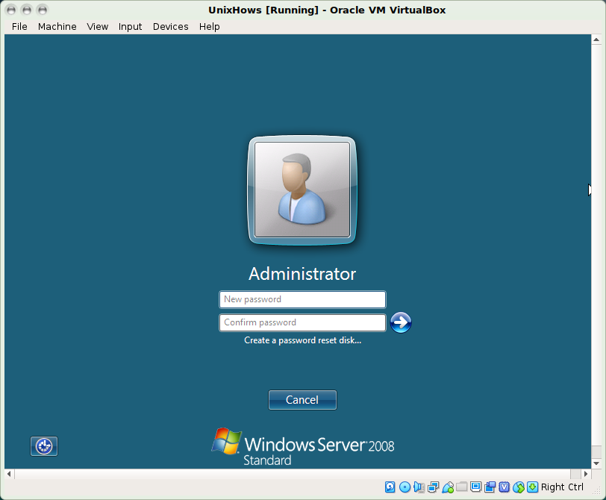Open the Ease of Access button
Image resolution: width=606 pixels, height=500 pixels.
(x=44, y=446)
